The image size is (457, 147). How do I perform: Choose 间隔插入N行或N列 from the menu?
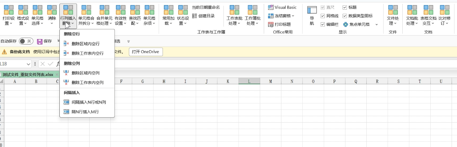[x=87, y=102]
